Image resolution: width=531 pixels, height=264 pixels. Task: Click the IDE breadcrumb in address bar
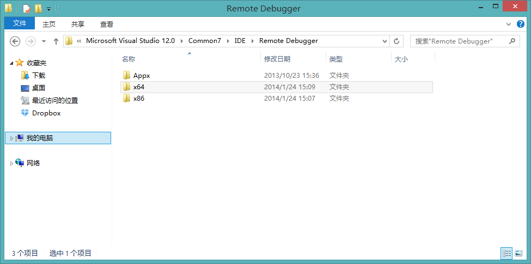240,41
